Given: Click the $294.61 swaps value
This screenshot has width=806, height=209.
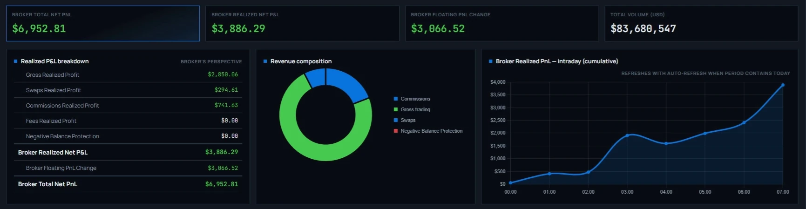Looking at the screenshot, I should tap(226, 90).
